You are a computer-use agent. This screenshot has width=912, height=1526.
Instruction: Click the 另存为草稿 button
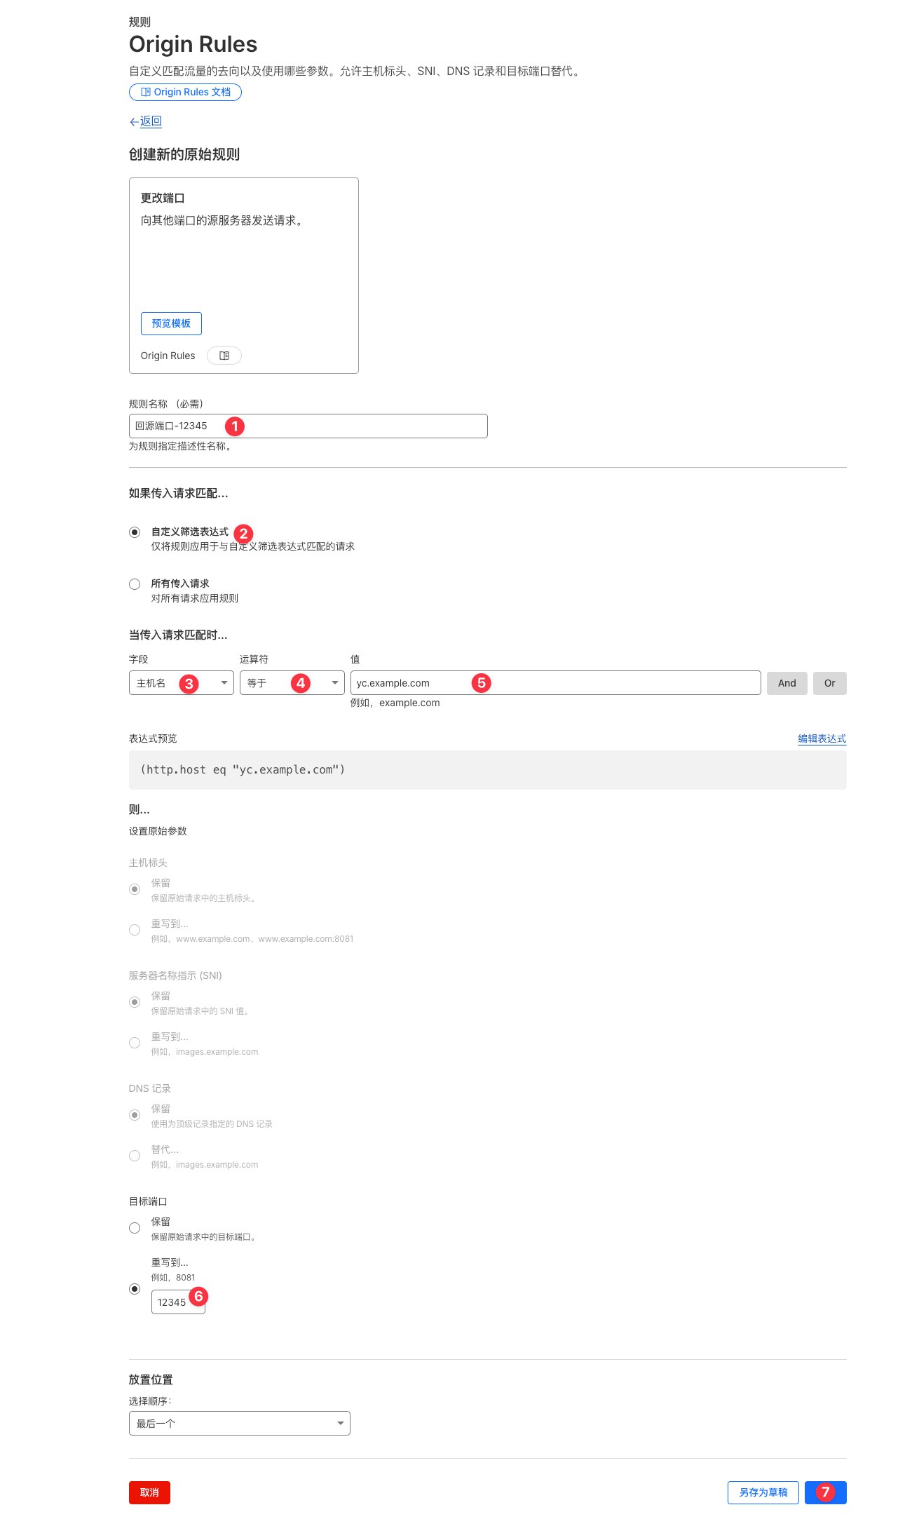click(763, 1492)
